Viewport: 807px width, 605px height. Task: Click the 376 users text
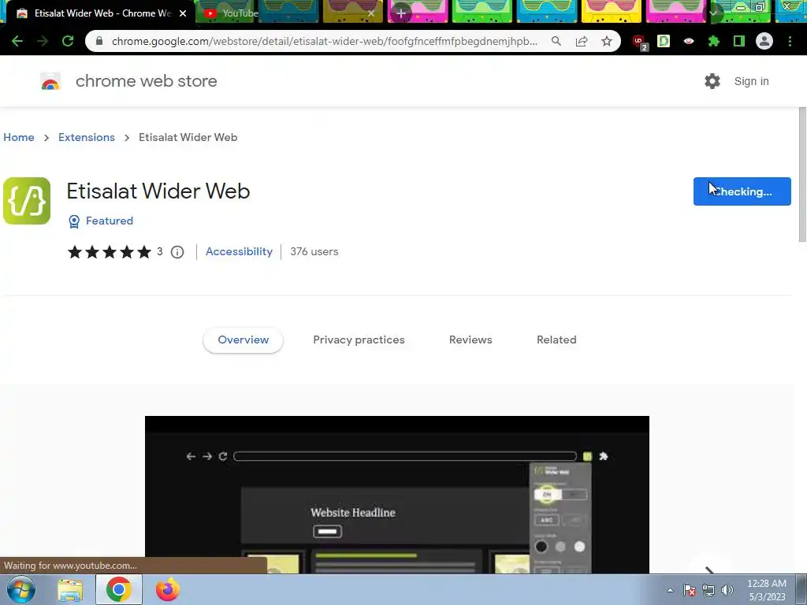click(x=314, y=251)
